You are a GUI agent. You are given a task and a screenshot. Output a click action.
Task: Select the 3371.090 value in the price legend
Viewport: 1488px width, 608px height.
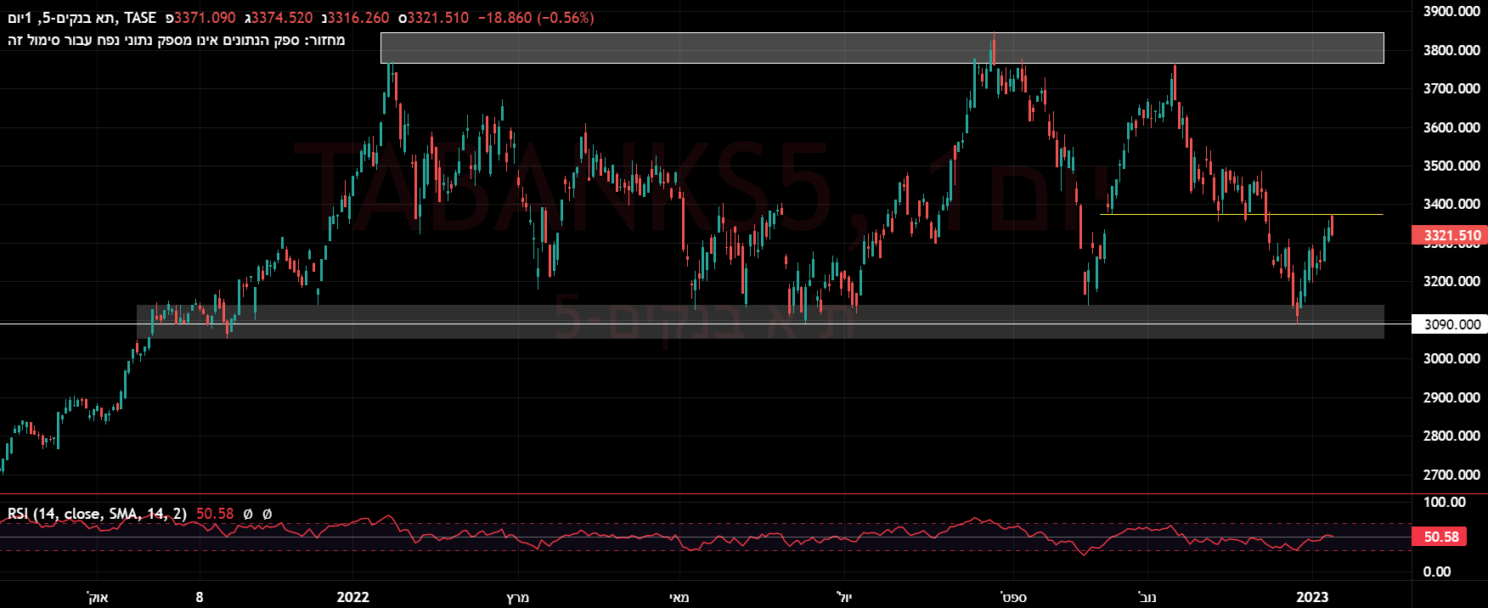(x=205, y=18)
